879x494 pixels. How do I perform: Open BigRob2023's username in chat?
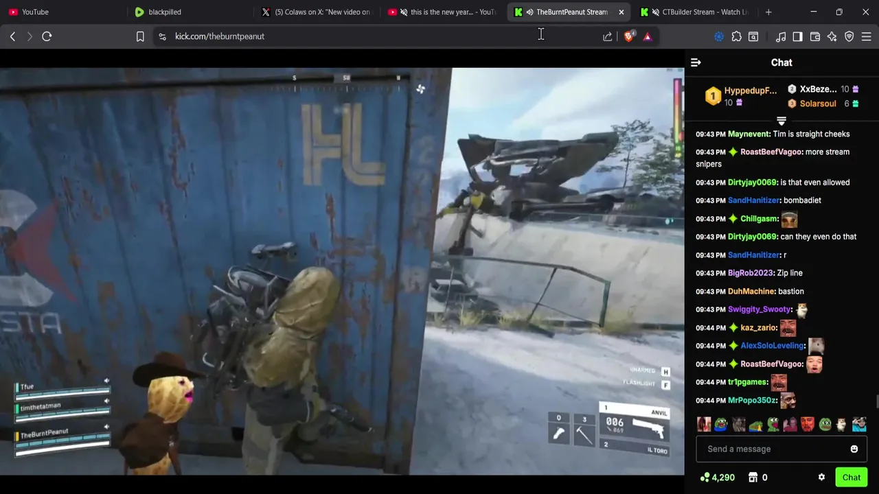751,273
